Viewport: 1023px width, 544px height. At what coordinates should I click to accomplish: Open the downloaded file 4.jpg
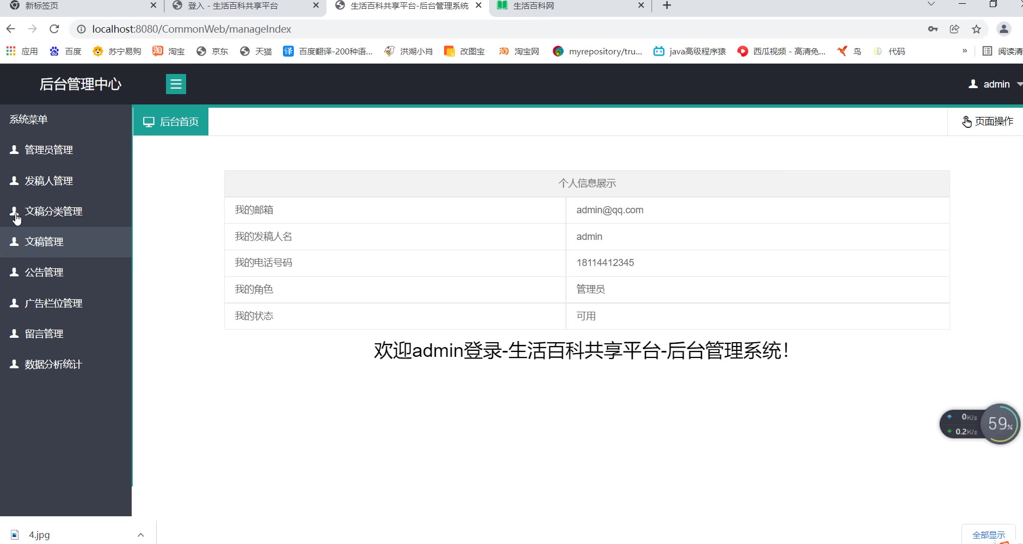coord(39,535)
